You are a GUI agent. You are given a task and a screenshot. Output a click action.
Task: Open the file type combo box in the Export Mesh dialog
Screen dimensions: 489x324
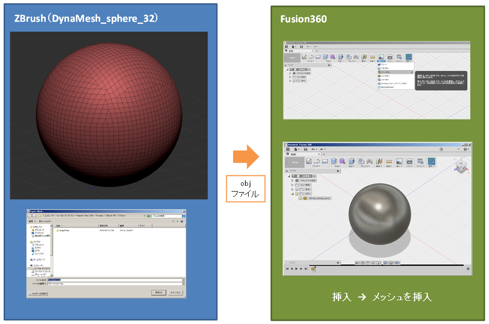pyautogui.click(x=116, y=284)
